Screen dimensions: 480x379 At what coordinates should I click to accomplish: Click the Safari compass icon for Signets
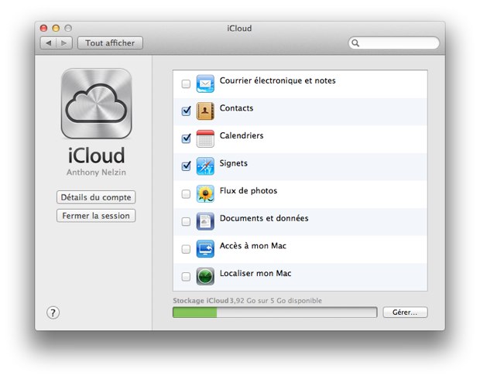pos(205,166)
